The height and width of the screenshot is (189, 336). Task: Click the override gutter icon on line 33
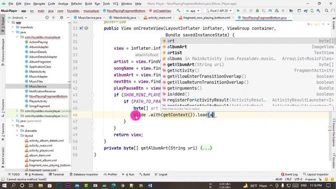(x=81, y=28)
